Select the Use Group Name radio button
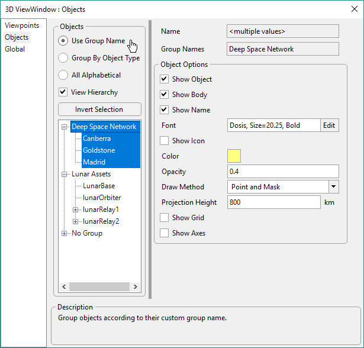This screenshot has height=348, width=364. (63, 41)
